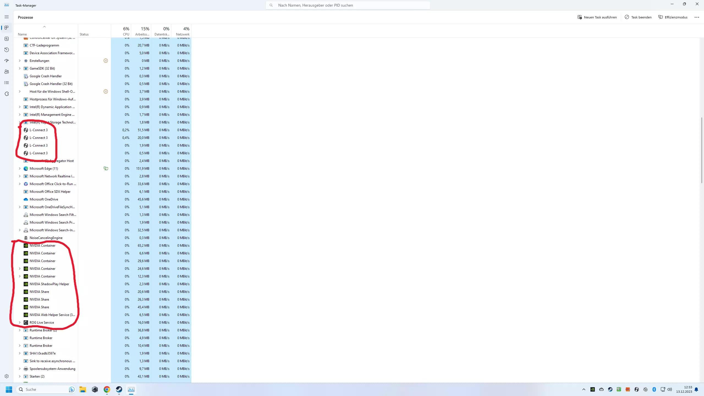Screen dimensions: 704x396
Task: Select NoiseCancelingEngine process icon
Action: pyautogui.click(x=26, y=238)
